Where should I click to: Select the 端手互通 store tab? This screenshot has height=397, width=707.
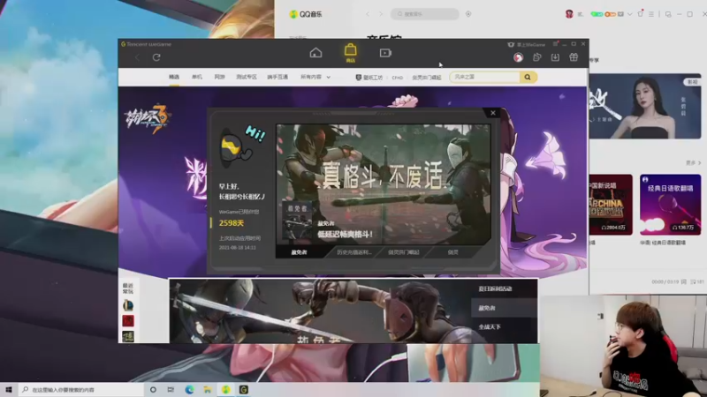point(277,78)
